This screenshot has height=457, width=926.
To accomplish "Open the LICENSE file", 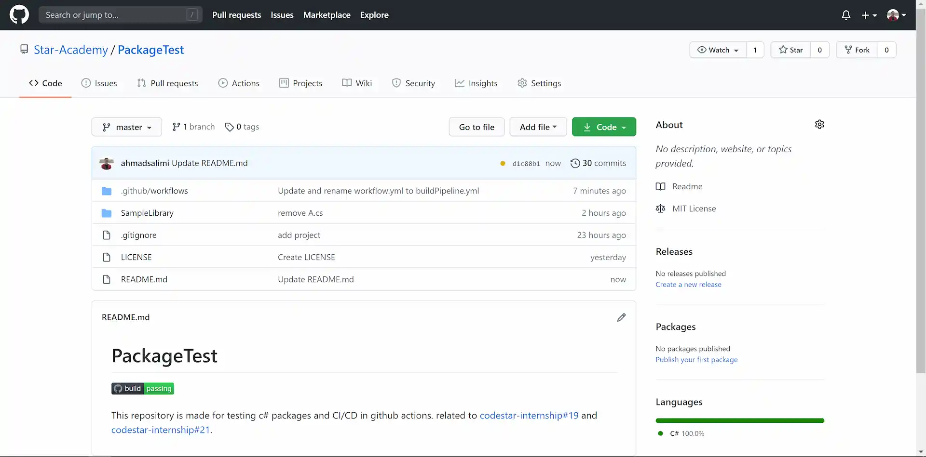I will tap(136, 257).
